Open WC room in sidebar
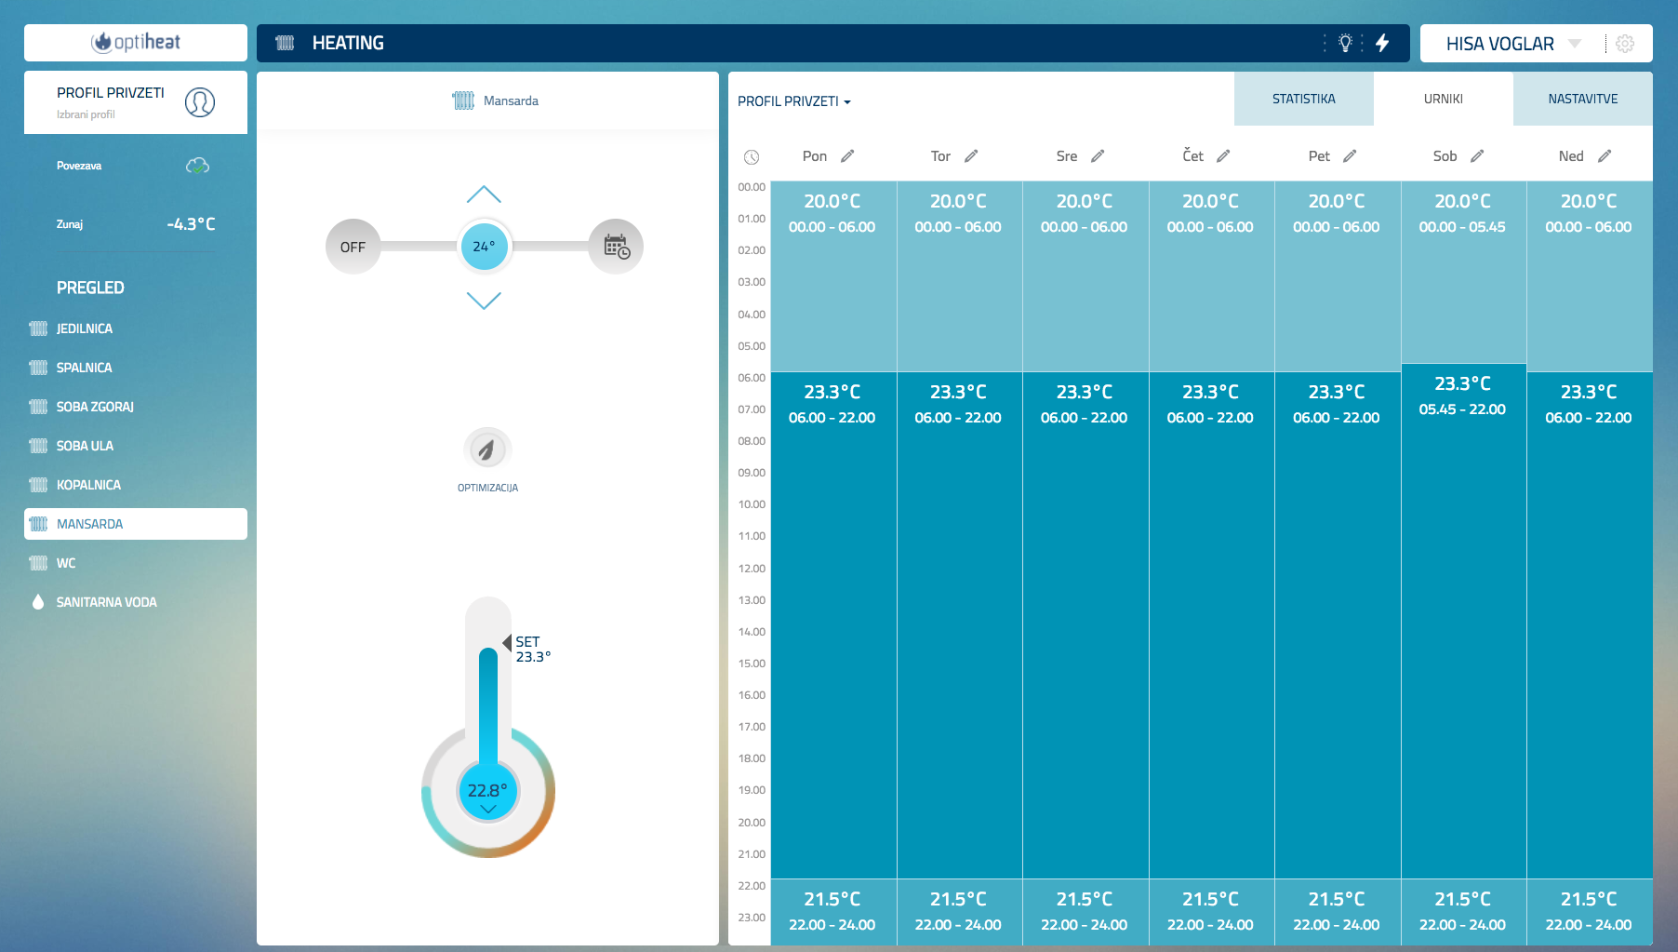 136,563
